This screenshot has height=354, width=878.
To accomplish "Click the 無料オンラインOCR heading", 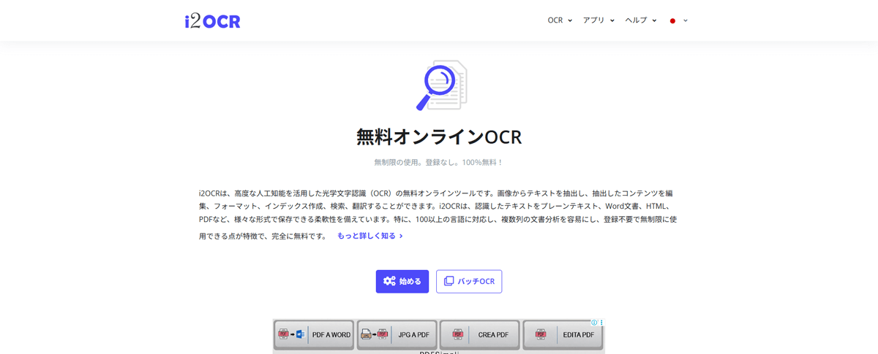I will (x=439, y=137).
